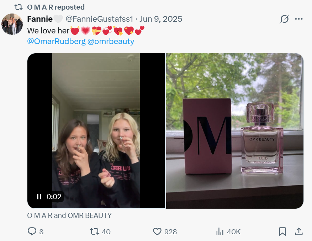The height and width of the screenshot is (241, 312).
Task: Click the Fannie display name
Action: pyautogui.click(x=40, y=19)
